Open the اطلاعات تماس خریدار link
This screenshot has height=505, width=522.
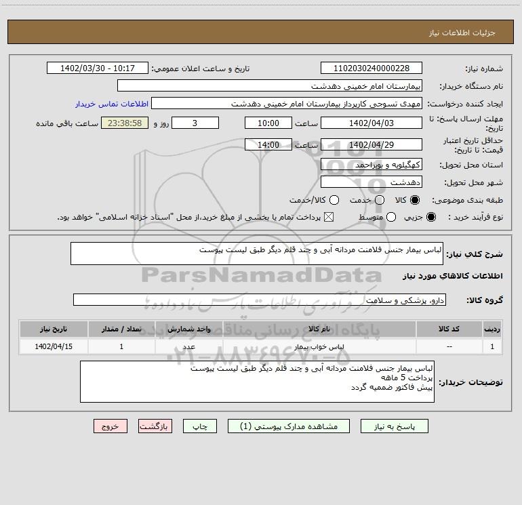[112, 104]
